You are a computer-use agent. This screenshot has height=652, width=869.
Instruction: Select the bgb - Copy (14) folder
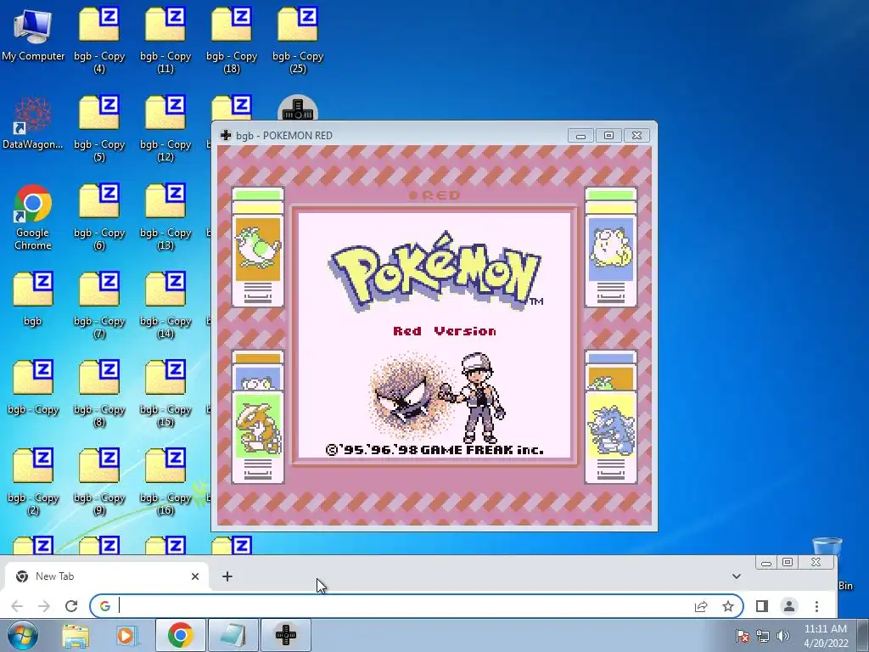(165, 305)
